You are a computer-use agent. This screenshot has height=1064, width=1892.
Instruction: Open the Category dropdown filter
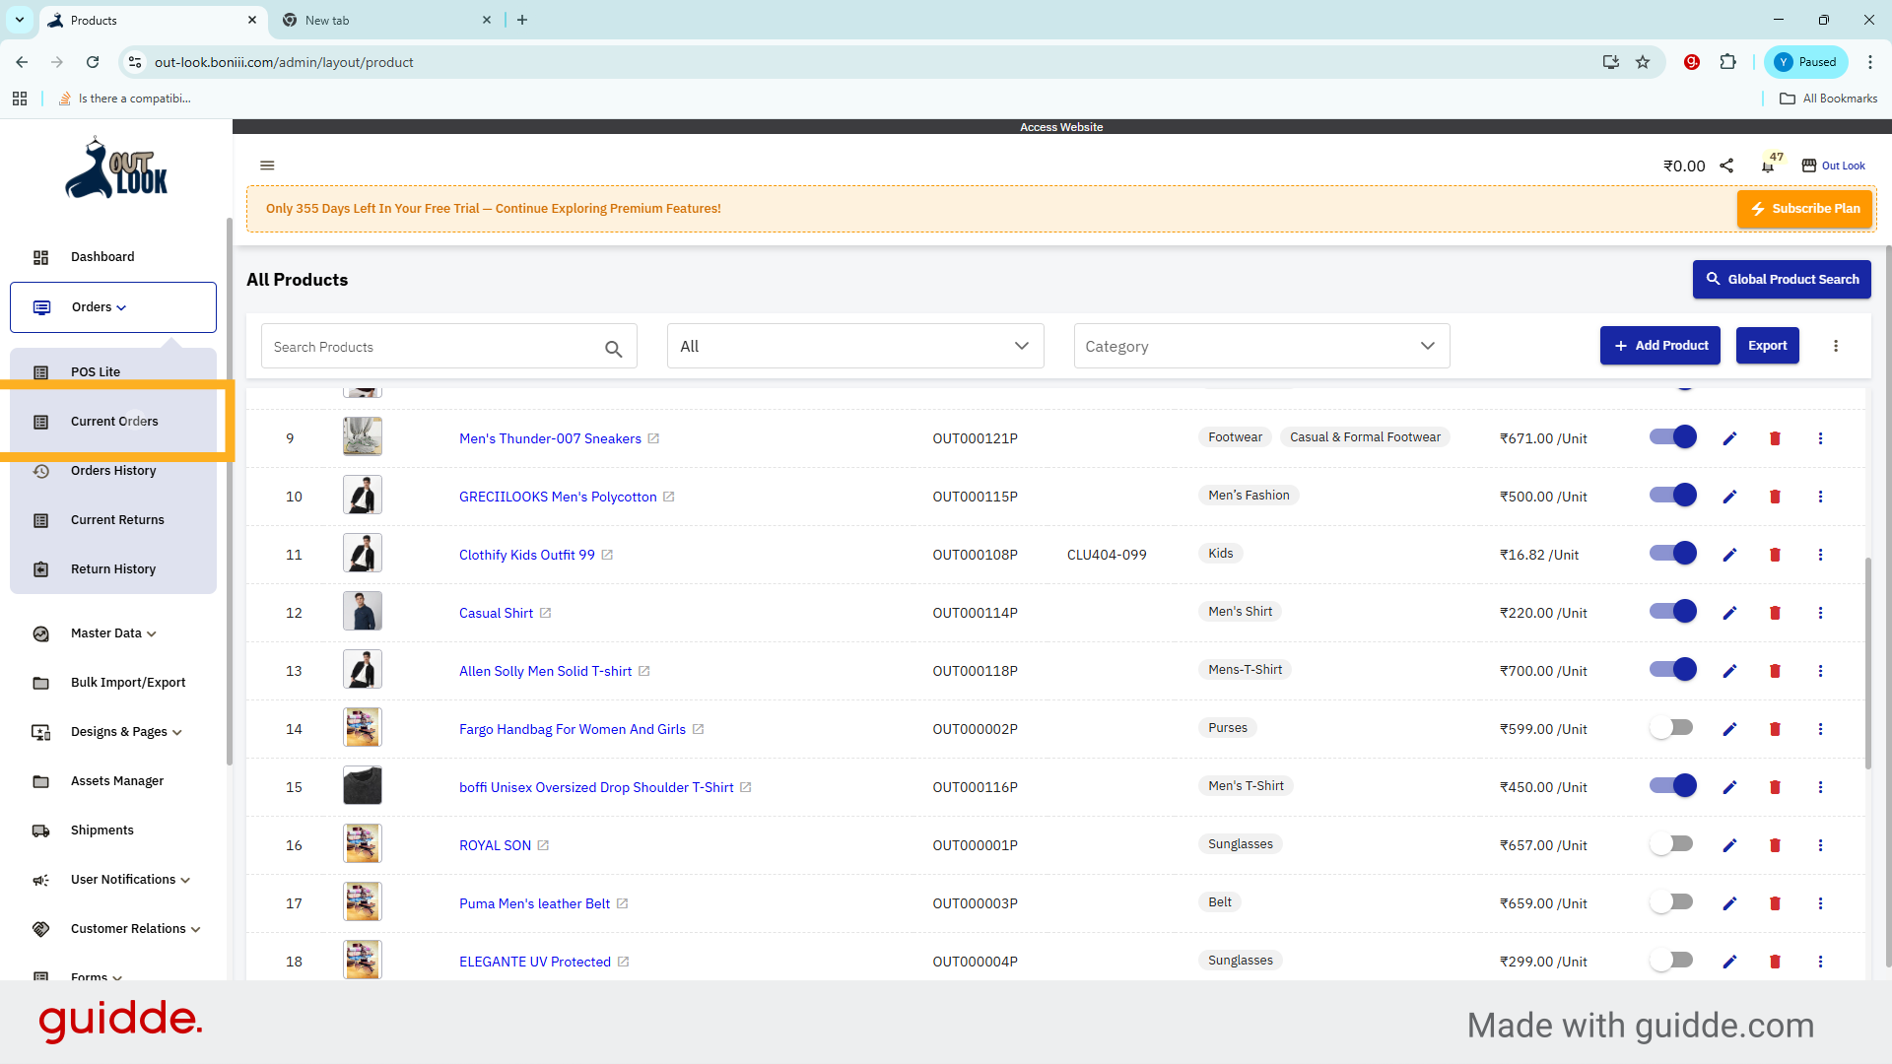(x=1261, y=346)
